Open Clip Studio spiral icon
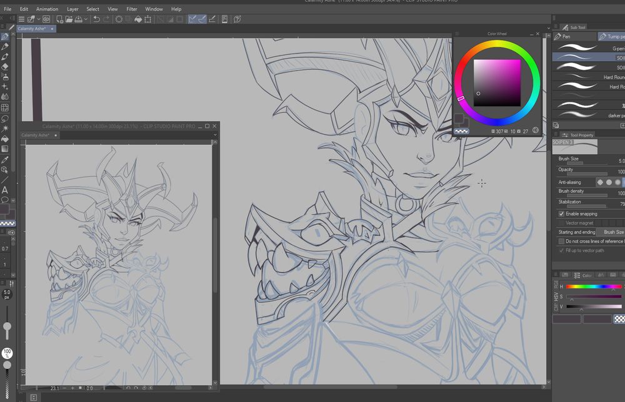The width and height of the screenshot is (625, 402). click(46, 19)
